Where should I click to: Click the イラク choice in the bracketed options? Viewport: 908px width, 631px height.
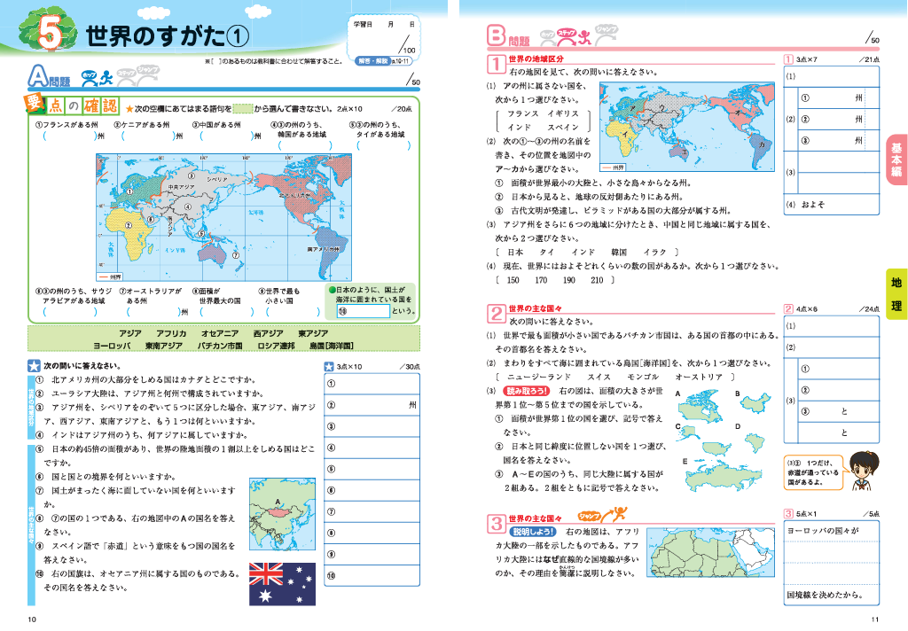click(x=655, y=253)
